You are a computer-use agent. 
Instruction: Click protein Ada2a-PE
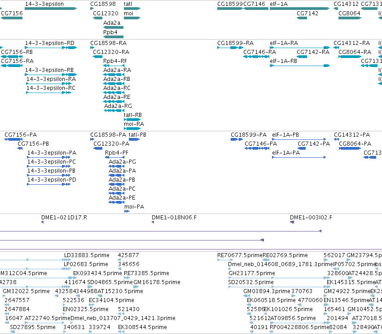coord(116,202)
